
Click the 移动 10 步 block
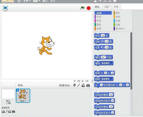[x=102, y=35]
